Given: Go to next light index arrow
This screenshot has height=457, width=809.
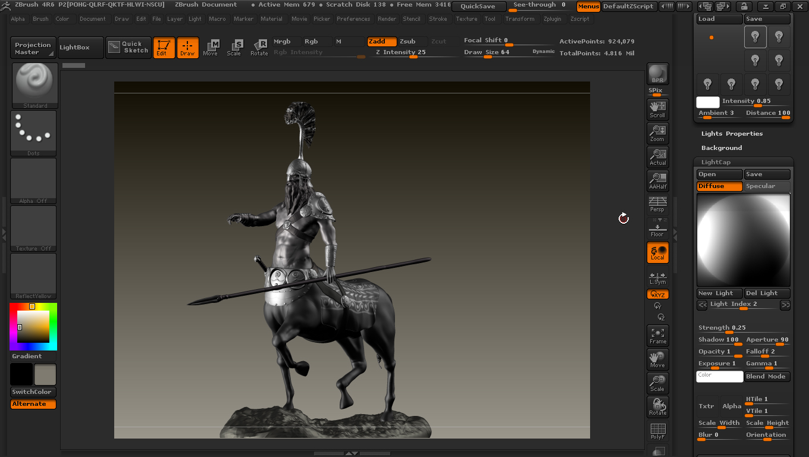Looking at the screenshot, I should (785, 305).
